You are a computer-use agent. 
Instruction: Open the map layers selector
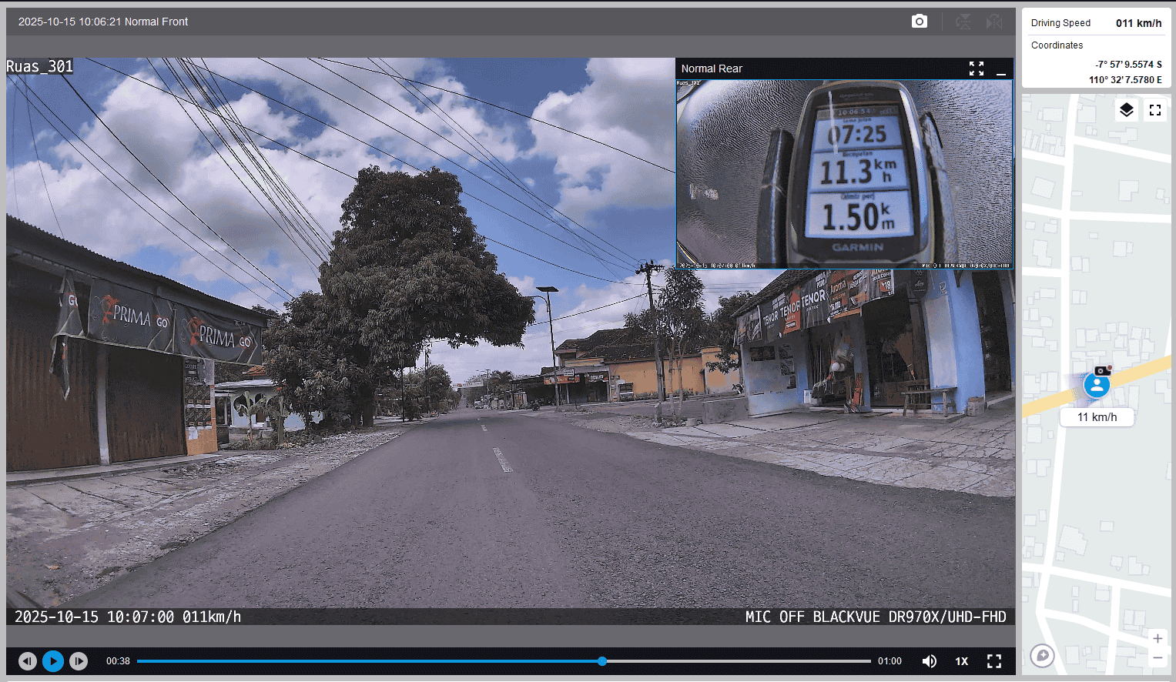point(1126,110)
